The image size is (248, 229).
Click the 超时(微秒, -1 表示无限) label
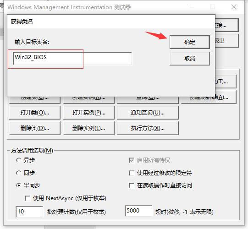tap(184, 212)
